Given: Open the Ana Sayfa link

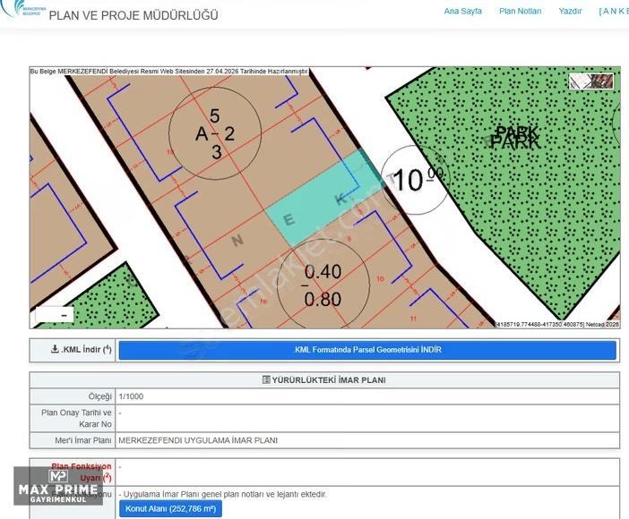Looking at the screenshot, I should (x=462, y=12).
